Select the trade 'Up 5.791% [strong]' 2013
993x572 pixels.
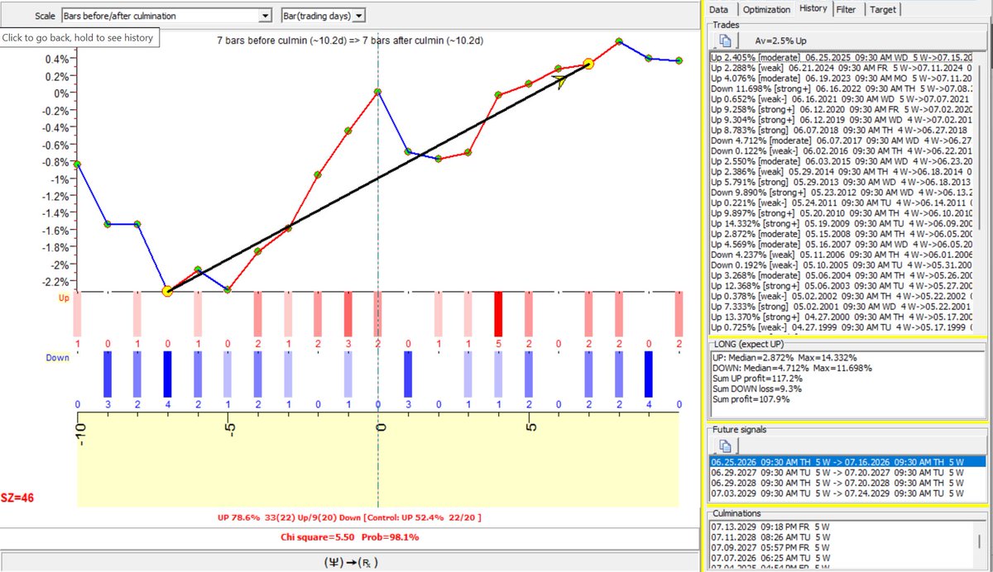[841, 181]
